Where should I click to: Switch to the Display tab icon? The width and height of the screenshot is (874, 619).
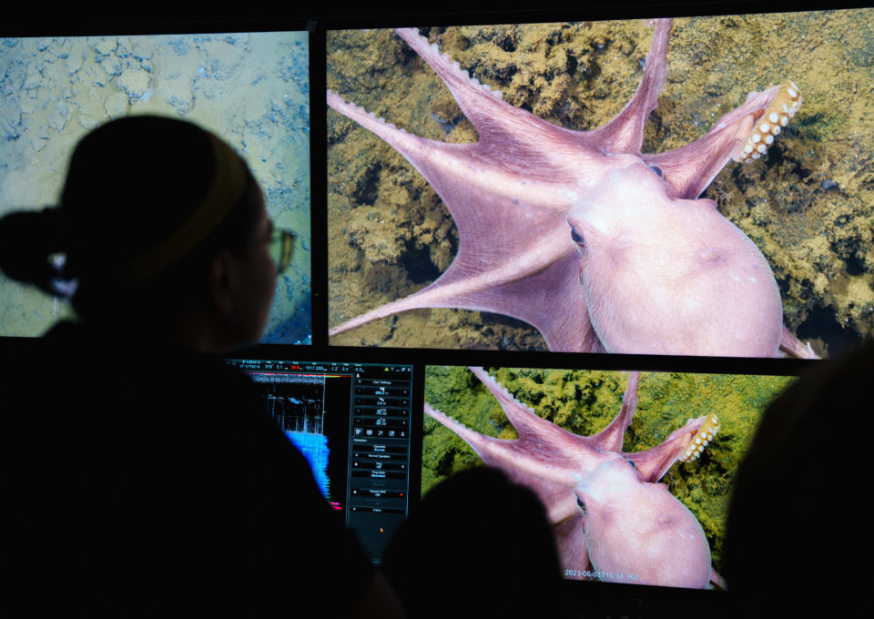(x=370, y=432)
